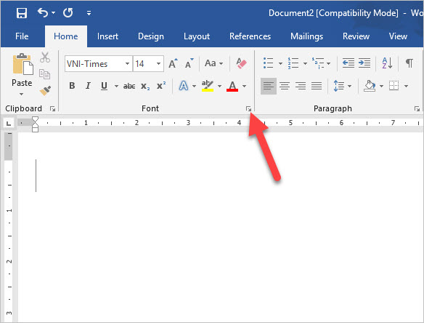Decrease paragraph indent
Image resolution: width=424 pixels, height=323 pixels.
point(348,63)
